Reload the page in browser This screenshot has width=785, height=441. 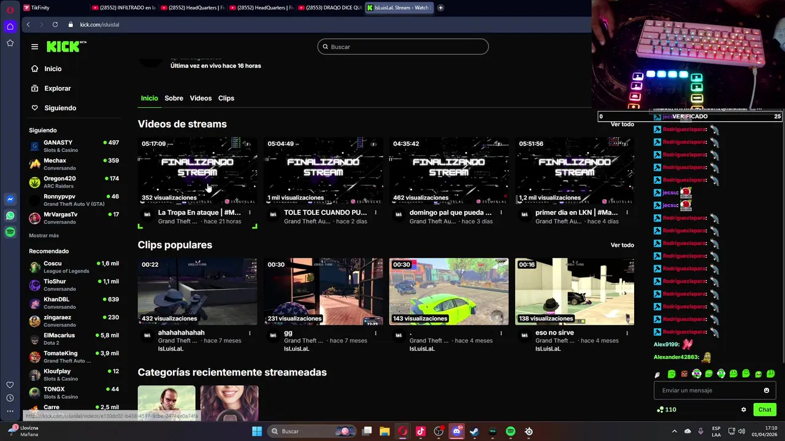coord(55,24)
